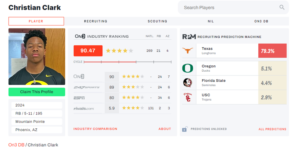The image size is (296, 150).
Task: Click the Texas Longhorns logo
Action: 188,51
